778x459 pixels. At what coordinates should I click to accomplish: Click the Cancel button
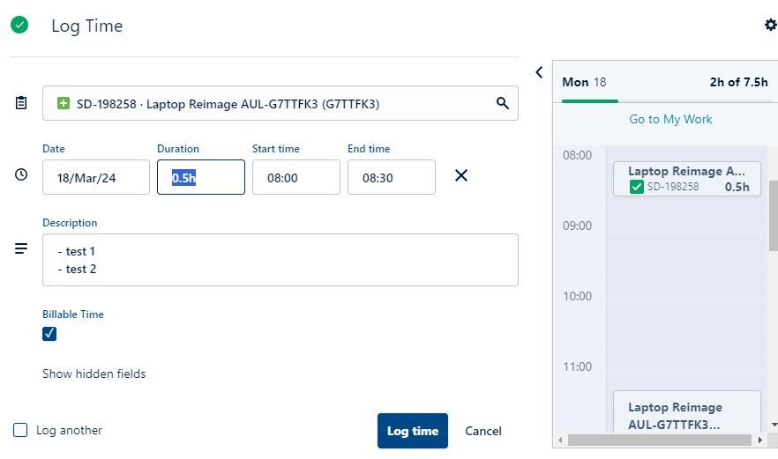pyautogui.click(x=483, y=431)
